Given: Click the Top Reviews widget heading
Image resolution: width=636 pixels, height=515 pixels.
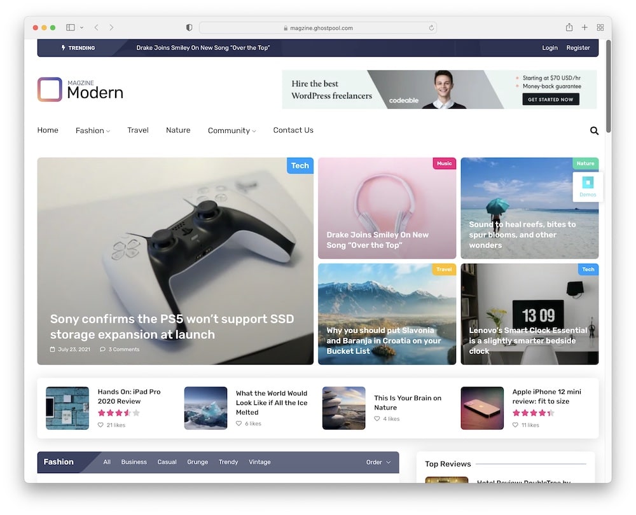Looking at the screenshot, I should point(448,464).
